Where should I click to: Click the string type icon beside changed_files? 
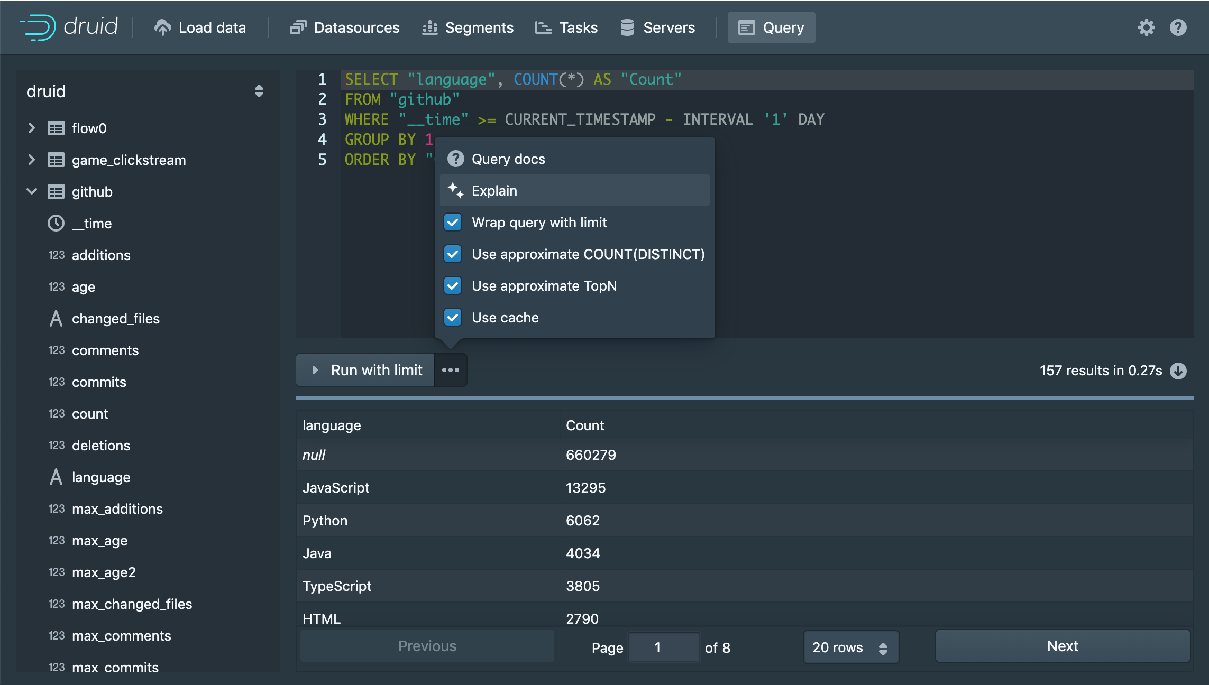(56, 318)
